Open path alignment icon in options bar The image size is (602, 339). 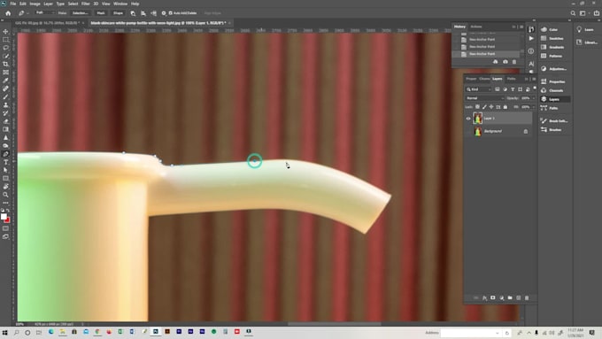(143, 13)
